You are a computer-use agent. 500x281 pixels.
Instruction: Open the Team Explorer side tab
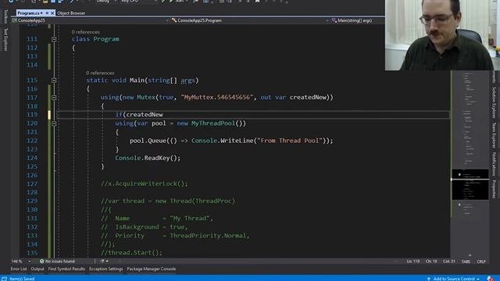tap(494, 135)
